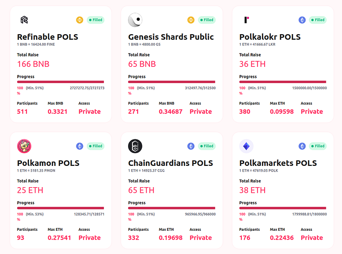Click Ethereum chain icon on Polkalokr card

pyautogui.click(x=302, y=20)
